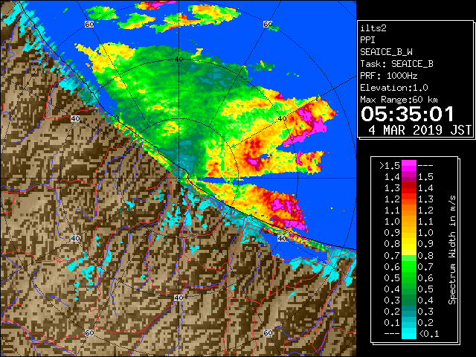Viewport: 476px width, 357px height.
Task: Click the timestamp "05:35:01"
Action: tap(408, 114)
